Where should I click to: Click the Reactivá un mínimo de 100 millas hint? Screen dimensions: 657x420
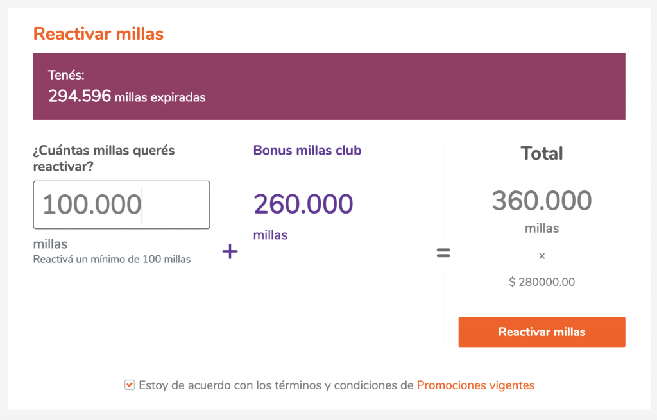click(x=112, y=259)
